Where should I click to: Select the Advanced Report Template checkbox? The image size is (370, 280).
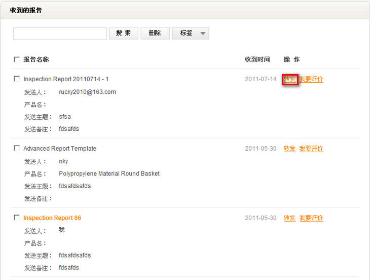pos(17,149)
